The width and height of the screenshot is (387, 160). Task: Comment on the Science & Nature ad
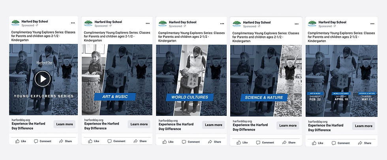265,143
